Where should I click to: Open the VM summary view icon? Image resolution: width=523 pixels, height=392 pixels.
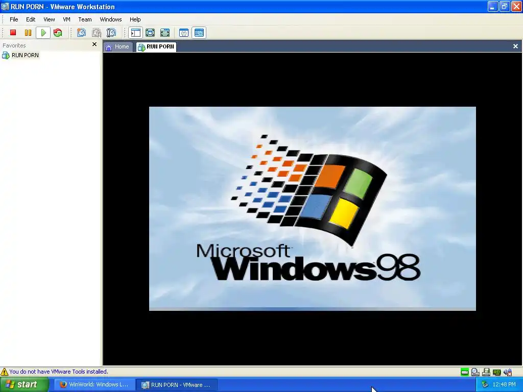[x=184, y=33]
